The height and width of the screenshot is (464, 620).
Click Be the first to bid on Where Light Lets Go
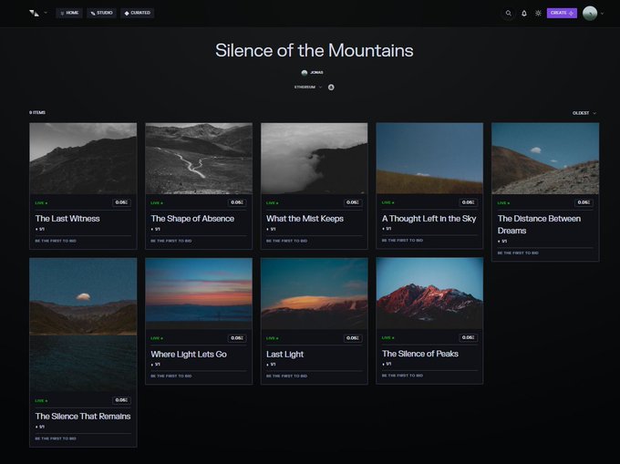point(171,376)
